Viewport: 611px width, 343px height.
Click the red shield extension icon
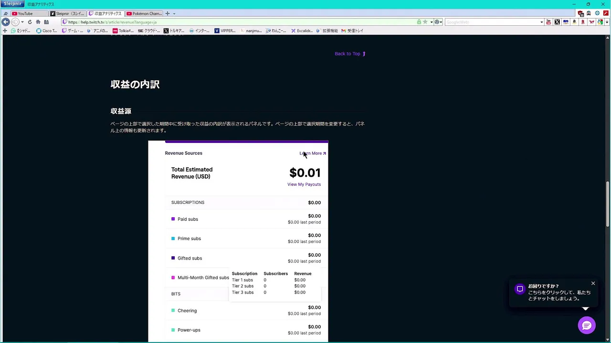[x=580, y=13]
